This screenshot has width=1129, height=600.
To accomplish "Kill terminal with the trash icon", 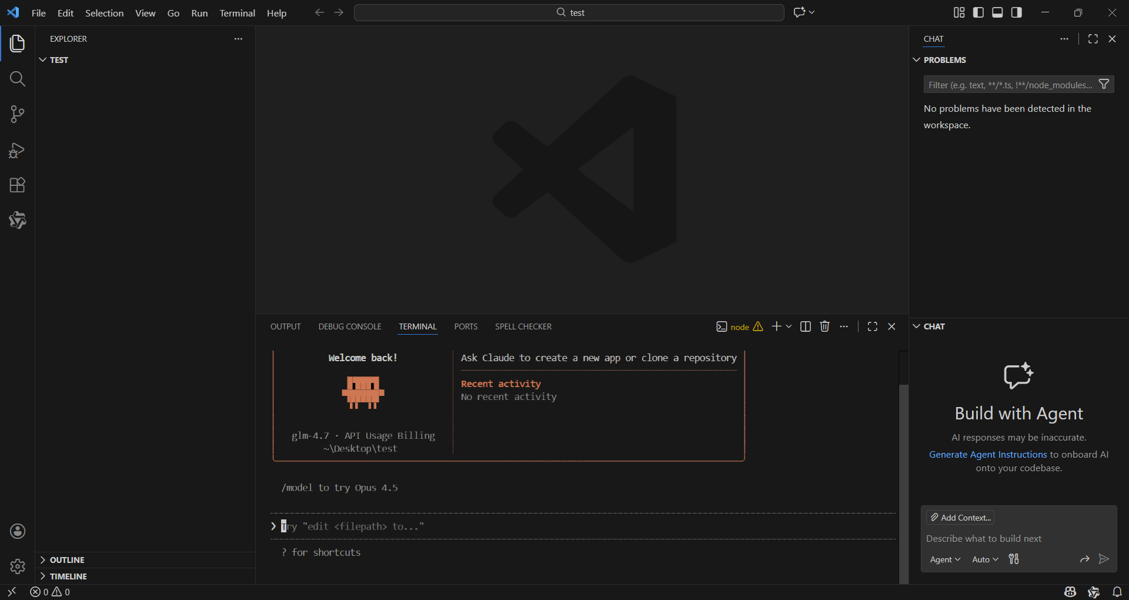I will (x=825, y=326).
